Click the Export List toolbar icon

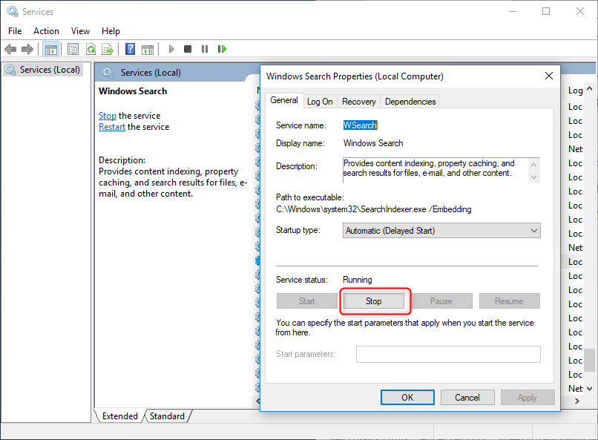[x=108, y=49]
